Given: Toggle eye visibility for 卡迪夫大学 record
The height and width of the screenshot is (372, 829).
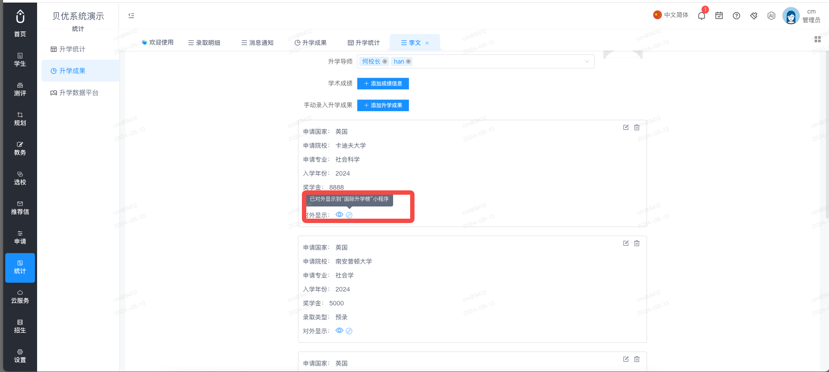Looking at the screenshot, I should click(339, 215).
